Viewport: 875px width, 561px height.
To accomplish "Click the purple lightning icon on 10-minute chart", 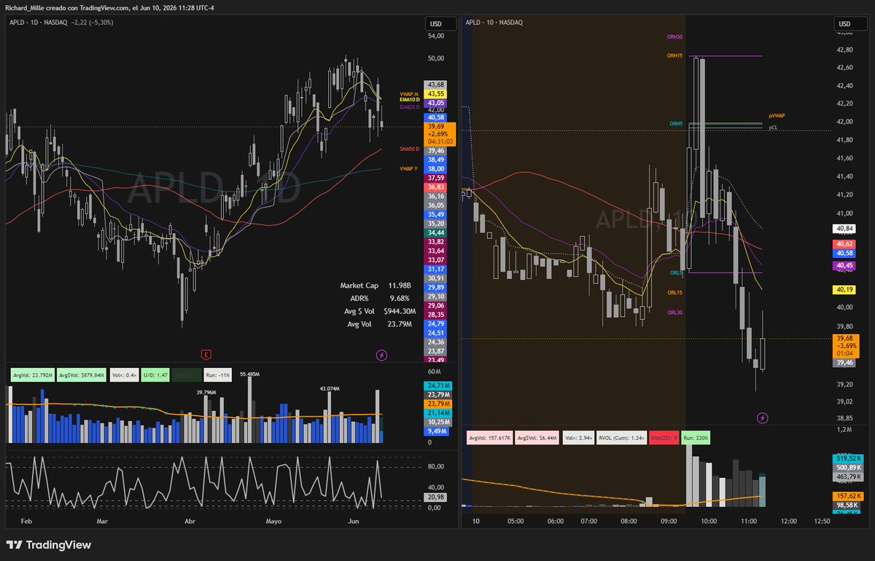I will click(763, 417).
